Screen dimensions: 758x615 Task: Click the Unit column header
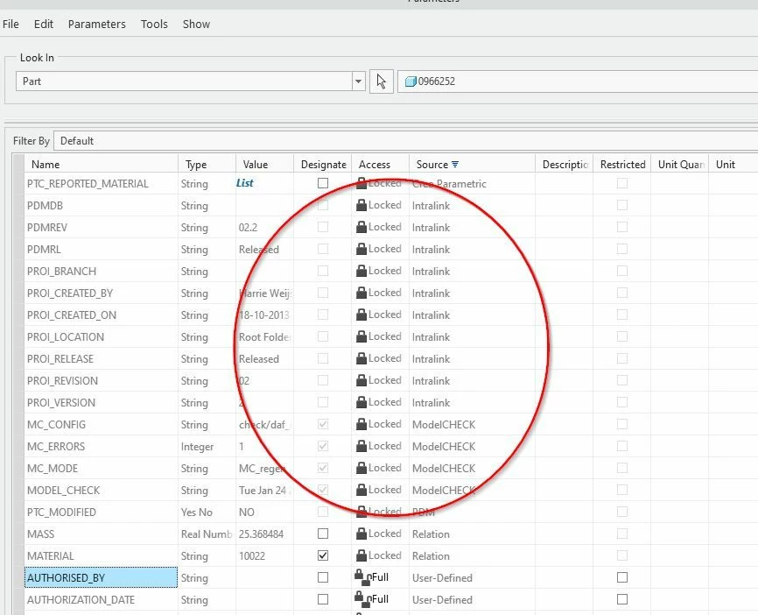725,165
